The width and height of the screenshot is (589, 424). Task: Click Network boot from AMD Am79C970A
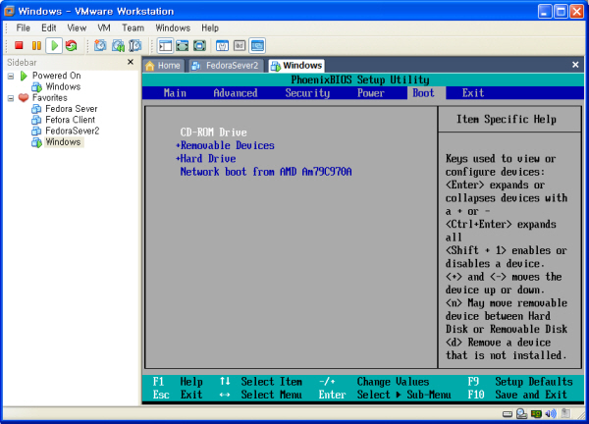(266, 172)
